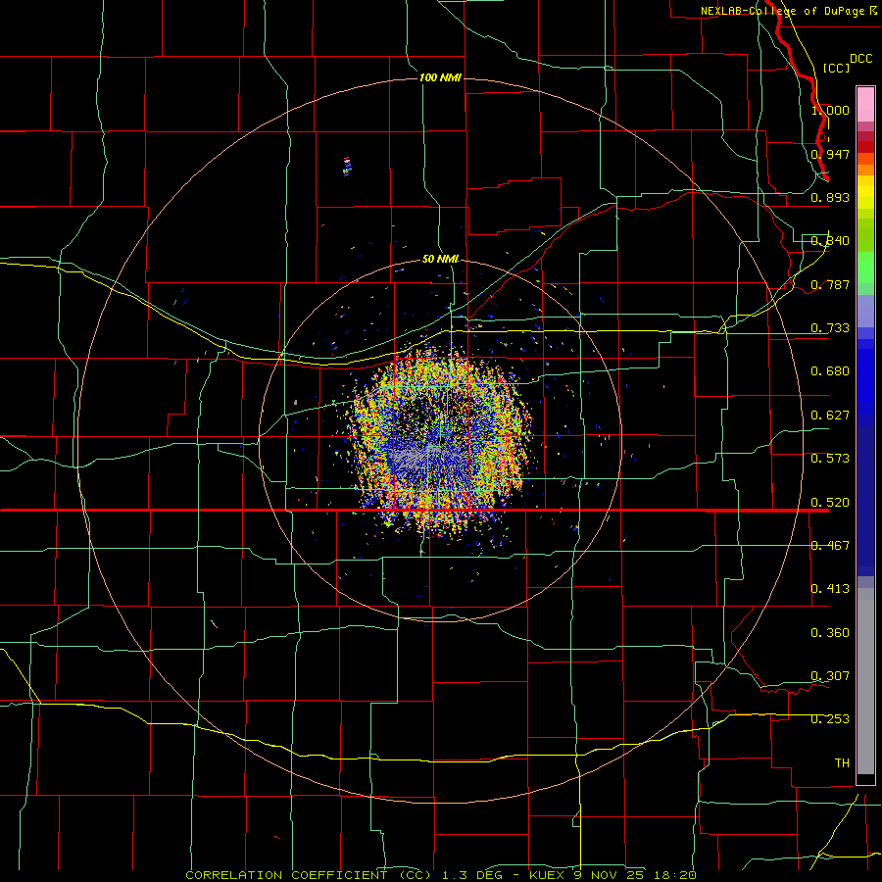Screen dimensions: 882x882
Task: Click the 0.840 legend value
Action: click(830, 241)
